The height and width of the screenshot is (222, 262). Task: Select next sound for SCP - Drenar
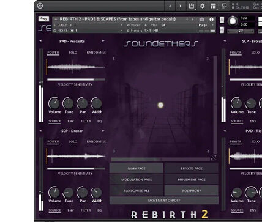(103, 131)
